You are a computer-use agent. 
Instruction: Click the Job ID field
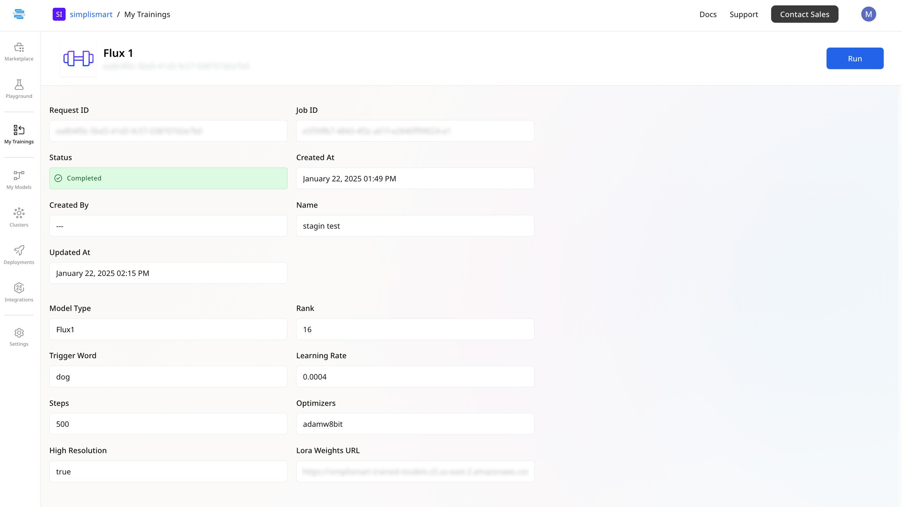point(415,131)
